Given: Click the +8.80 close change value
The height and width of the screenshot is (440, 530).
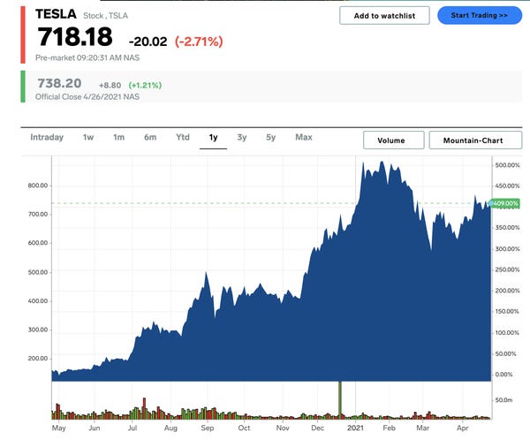Looking at the screenshot, I should [x=110, y=85].
